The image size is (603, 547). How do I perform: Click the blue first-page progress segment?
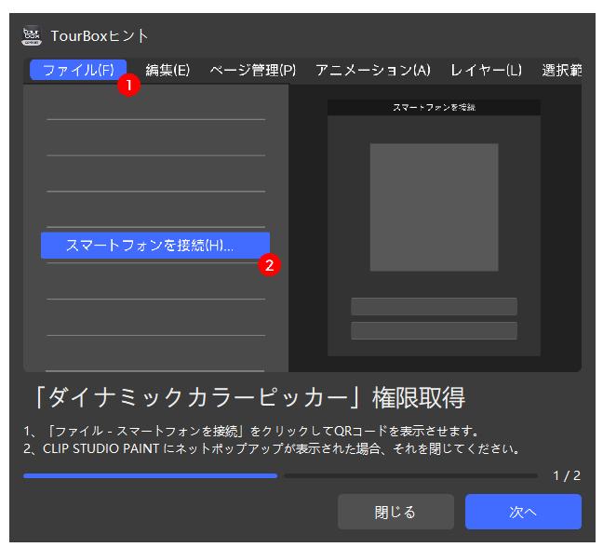pyautogui.click(x=150, y=475)
